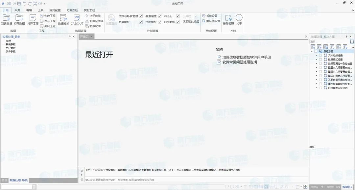The height and width of the screenshot is (190, 355).
Task: Click four-pane layout icon in status bar
Action: point(305,187)
